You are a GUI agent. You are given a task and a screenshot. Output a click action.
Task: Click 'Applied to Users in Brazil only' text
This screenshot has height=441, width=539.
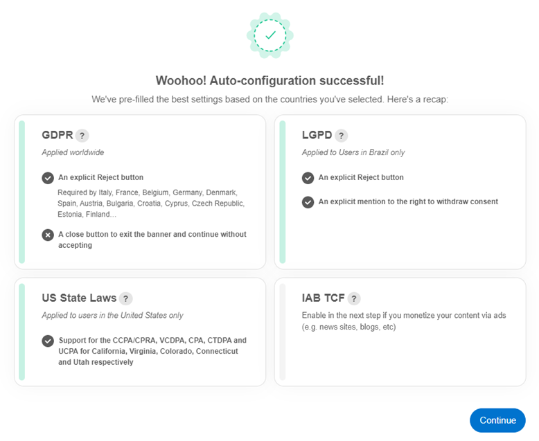353,152
